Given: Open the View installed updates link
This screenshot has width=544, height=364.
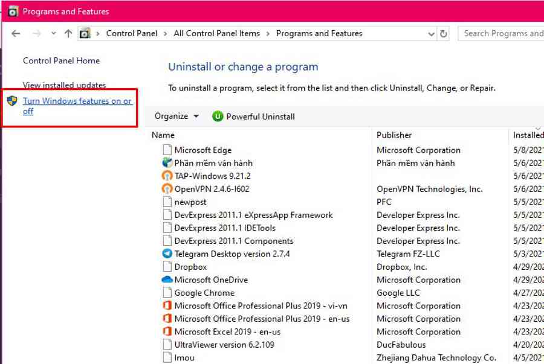Looking at the screenshot, I should [x=65, y=85].
